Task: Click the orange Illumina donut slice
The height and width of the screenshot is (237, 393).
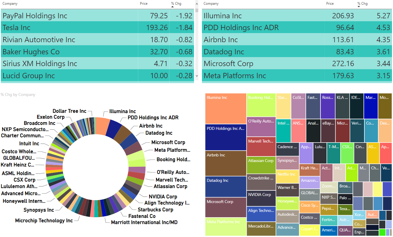Action: tap(103, 126)
